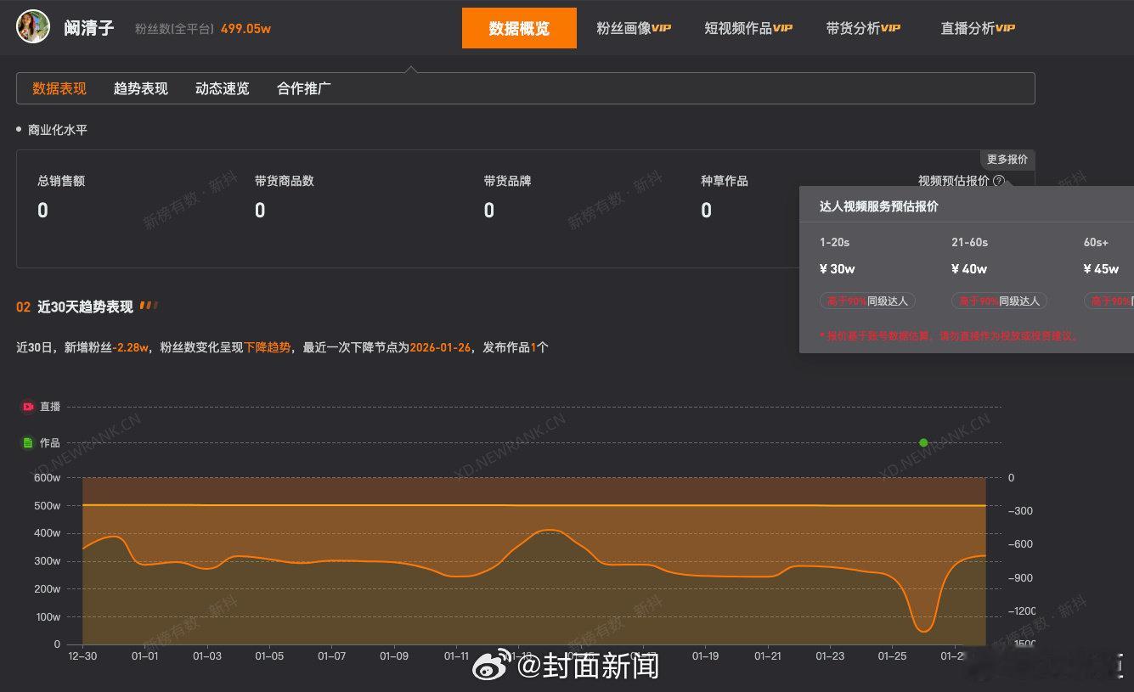The height and width of the screenshot is (692, 1134).
Task: Collapse the 达人视频服务预估报价 popup
Action: [x=879, y=205]
